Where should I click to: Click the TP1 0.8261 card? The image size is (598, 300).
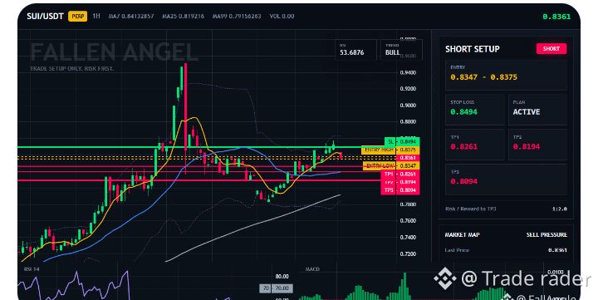tap(475, 145)
